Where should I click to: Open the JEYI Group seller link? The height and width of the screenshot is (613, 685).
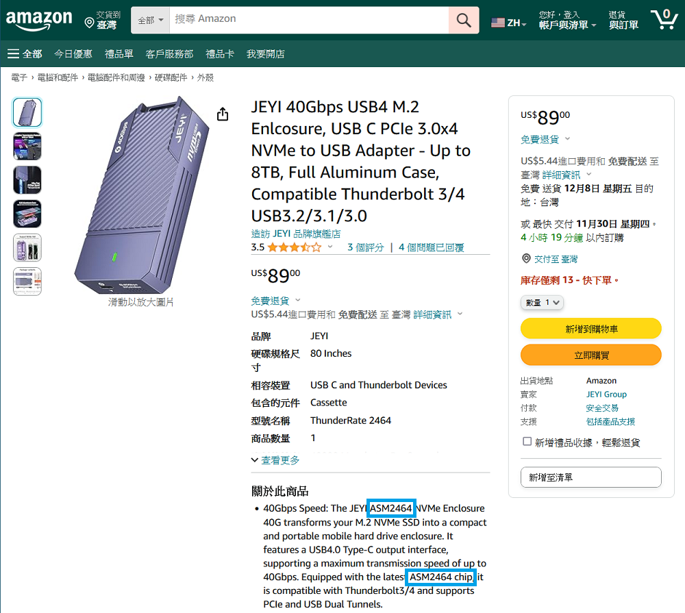pos(606,394)
